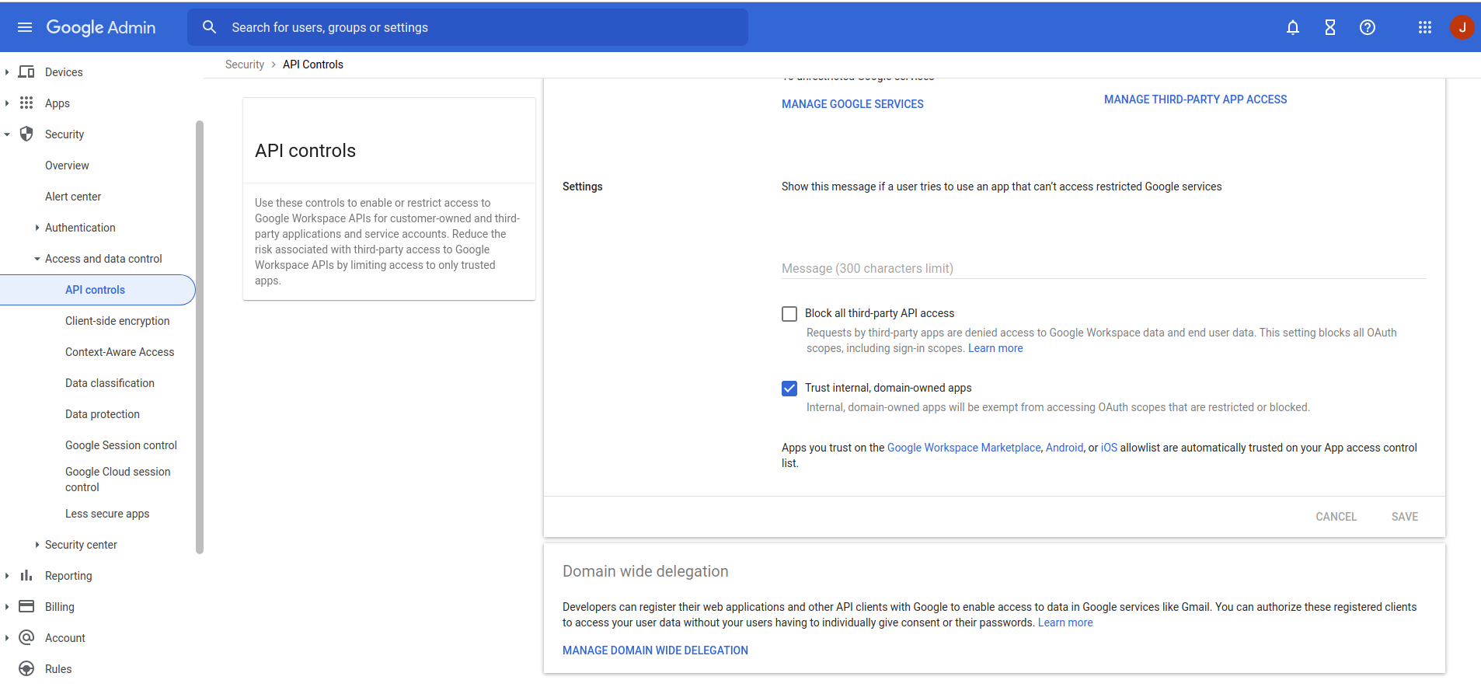Open Learn more under Block API access

pos(995,348)
